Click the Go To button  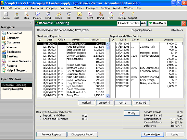(x=123, y=103)
